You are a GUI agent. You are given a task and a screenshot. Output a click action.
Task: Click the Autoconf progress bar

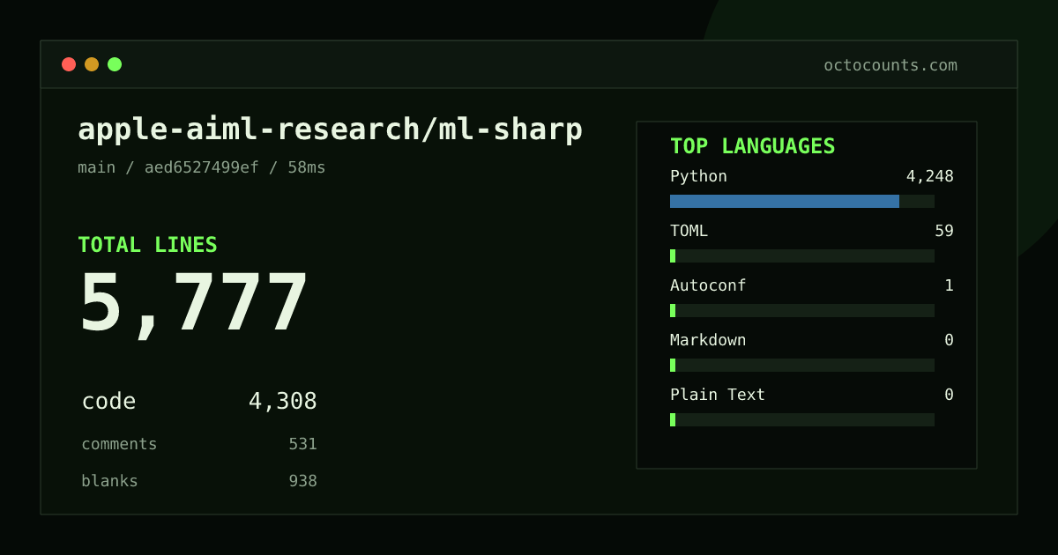point(802,310)
